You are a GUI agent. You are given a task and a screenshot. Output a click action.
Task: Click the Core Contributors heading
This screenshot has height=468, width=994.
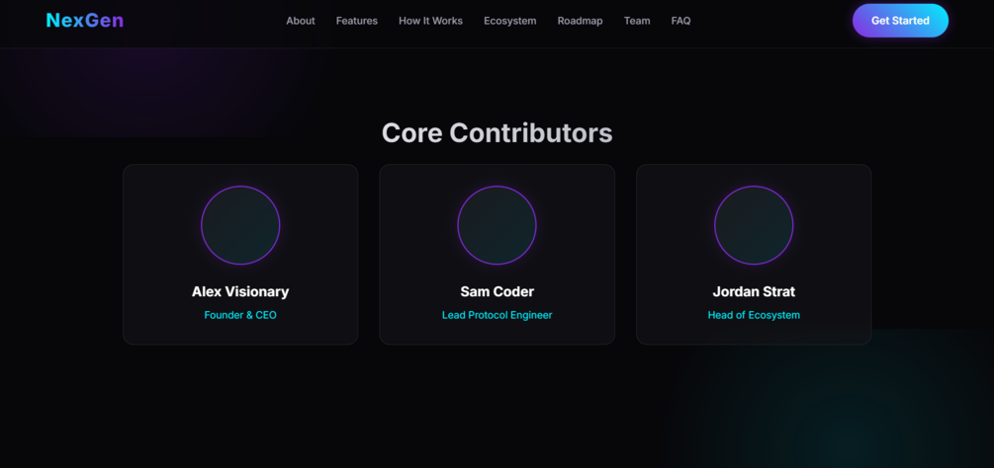click(497, 133)
